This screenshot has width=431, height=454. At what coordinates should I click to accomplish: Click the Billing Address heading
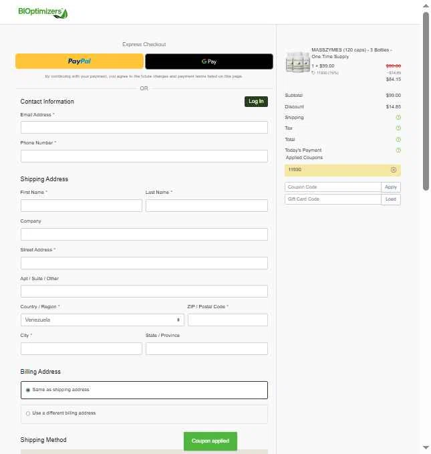coord(41,372)
